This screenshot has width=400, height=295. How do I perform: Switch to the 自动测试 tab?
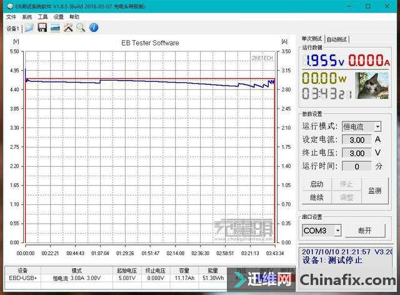tap(337, 39)
